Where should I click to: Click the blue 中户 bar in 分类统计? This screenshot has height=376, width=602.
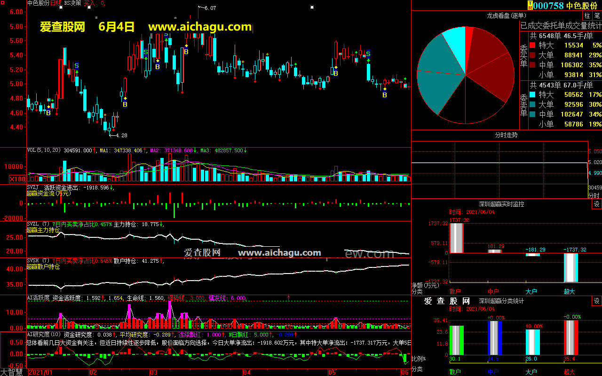495,338
